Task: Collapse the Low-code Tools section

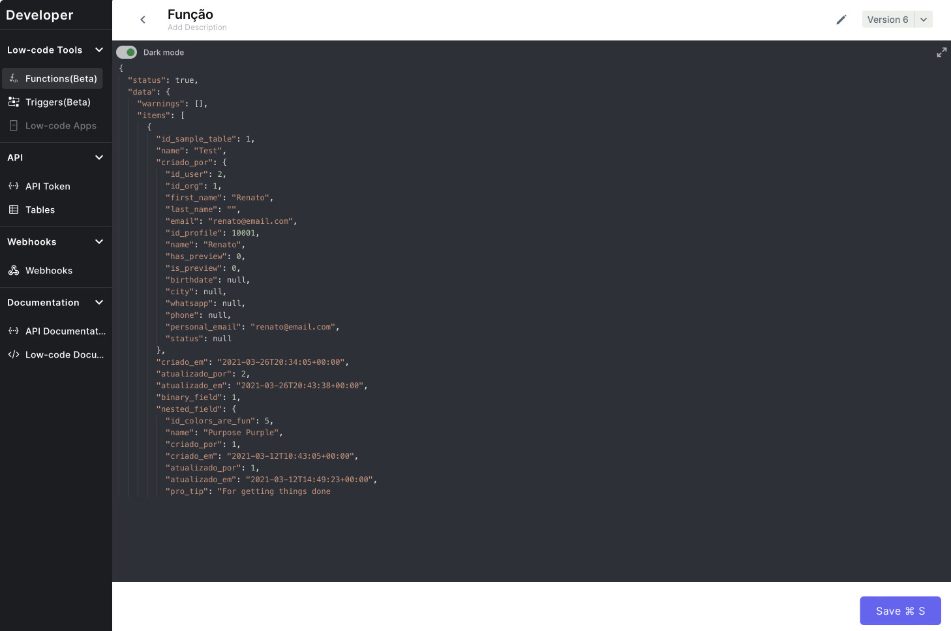Action: point(99,50)
